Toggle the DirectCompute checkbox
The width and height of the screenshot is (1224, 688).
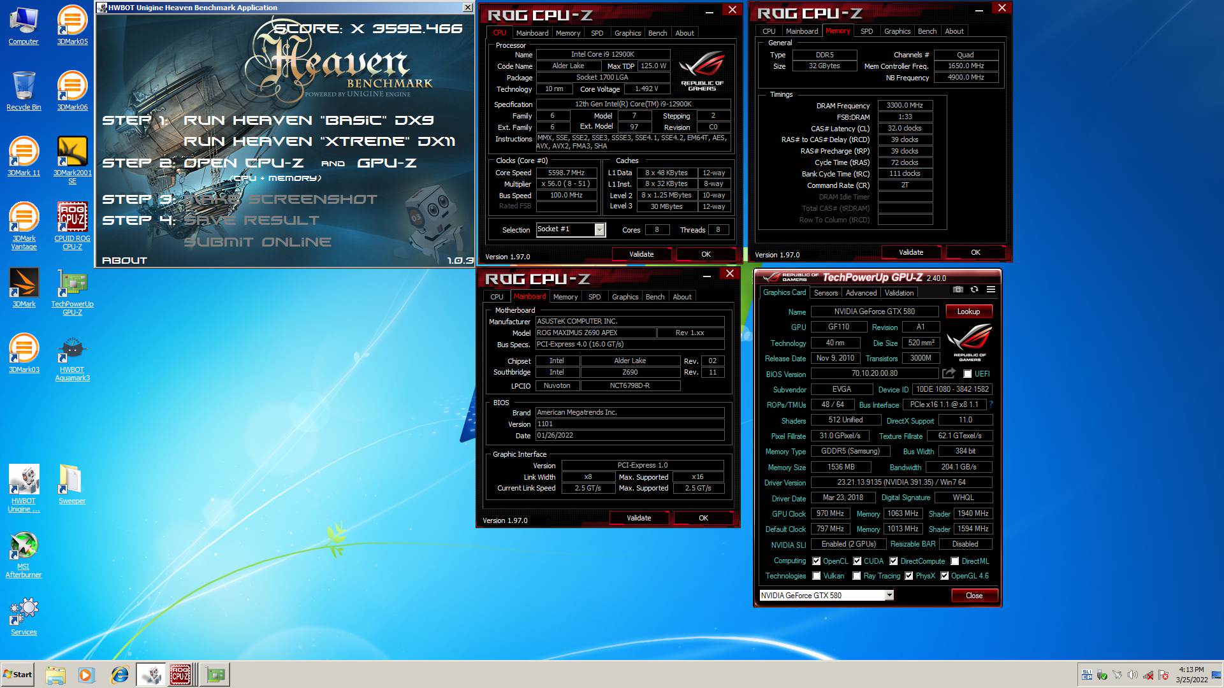[893, 561]
